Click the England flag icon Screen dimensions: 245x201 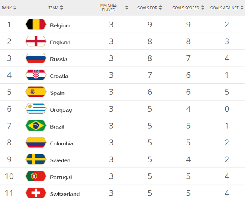click(x=36, y=41)
